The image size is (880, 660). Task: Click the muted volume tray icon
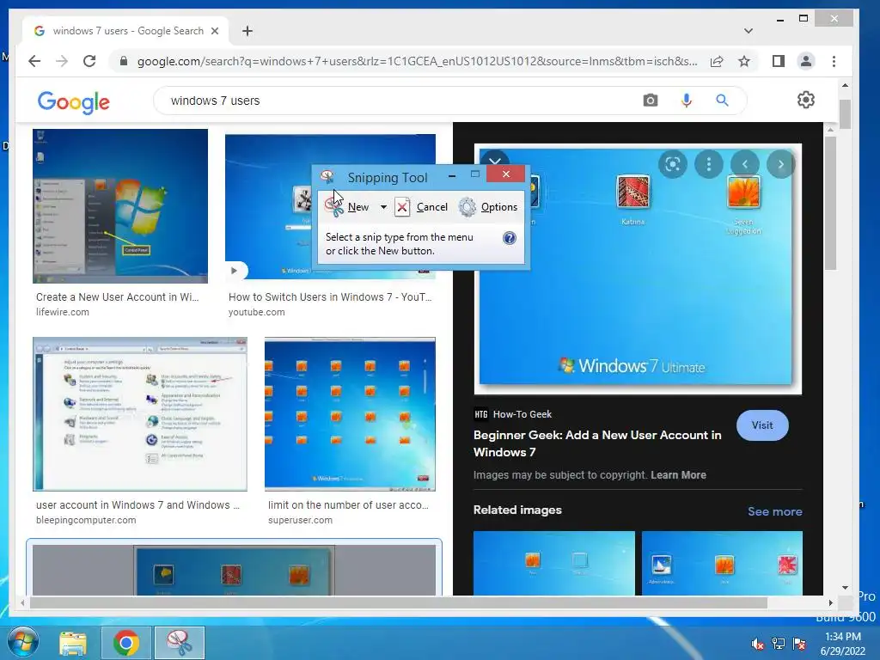coord(758,644)
